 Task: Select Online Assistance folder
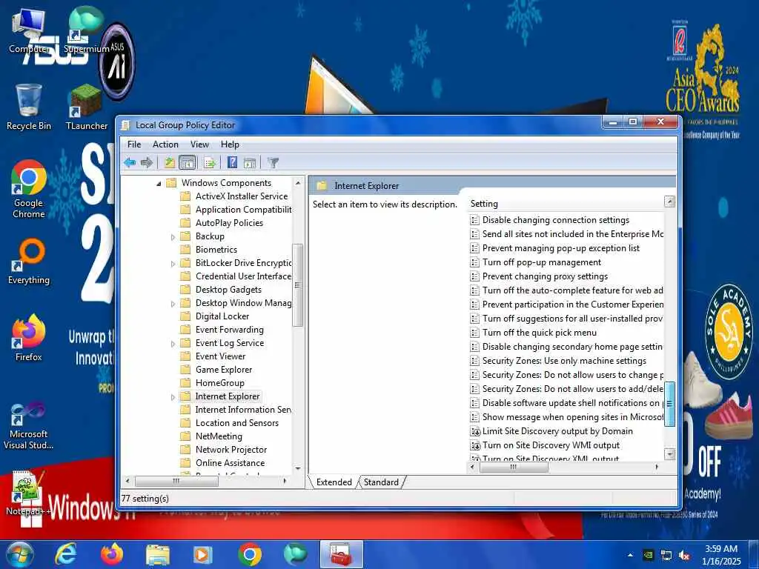(230, 462)
